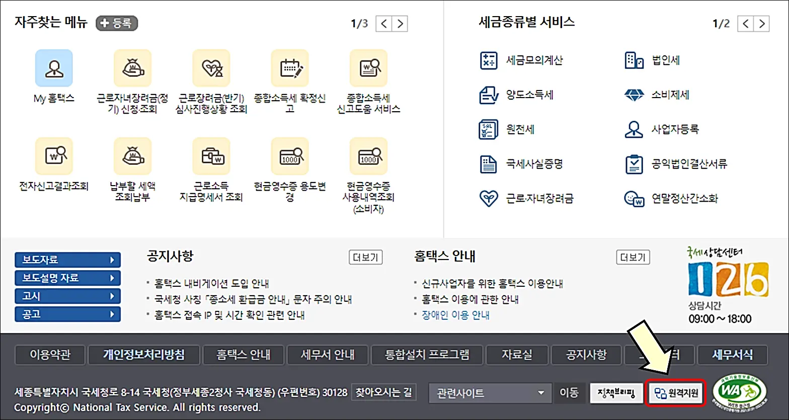Expand the 고시 menu
This screenshot has height=420, width=789.
coord(68,296)
